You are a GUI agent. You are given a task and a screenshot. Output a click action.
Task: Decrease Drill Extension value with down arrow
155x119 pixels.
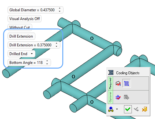tap(56, 46)
